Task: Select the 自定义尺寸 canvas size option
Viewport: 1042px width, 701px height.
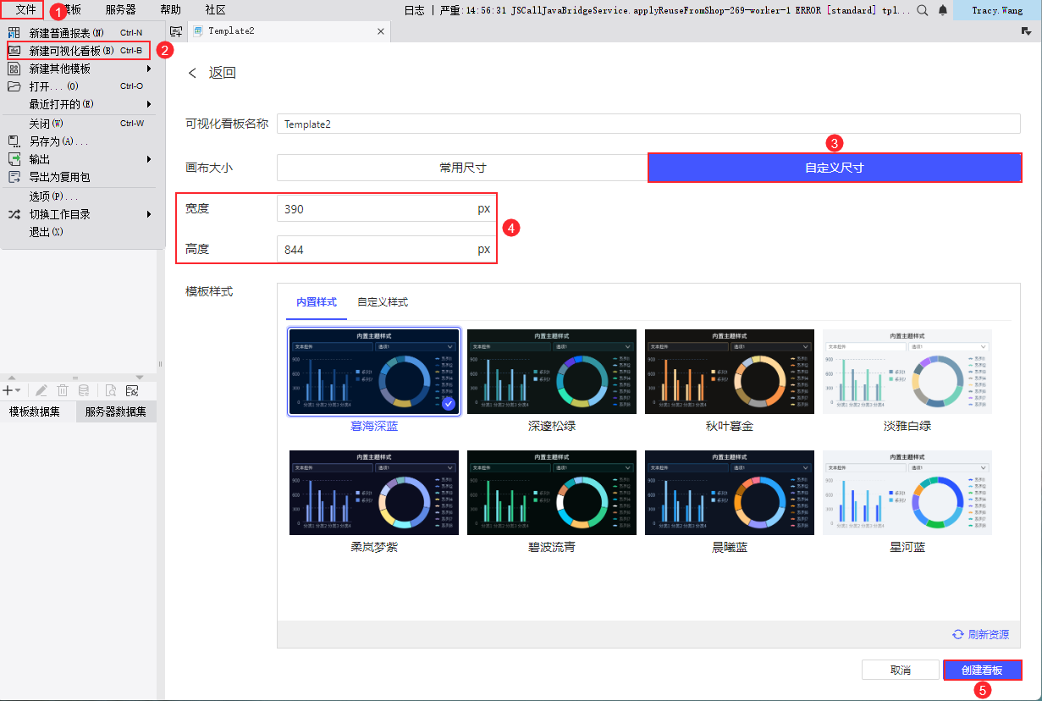Action: [x=834, y=168]
